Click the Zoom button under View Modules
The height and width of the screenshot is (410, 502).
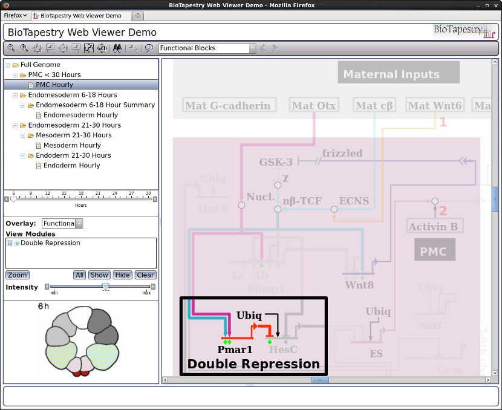pos(18,275)
